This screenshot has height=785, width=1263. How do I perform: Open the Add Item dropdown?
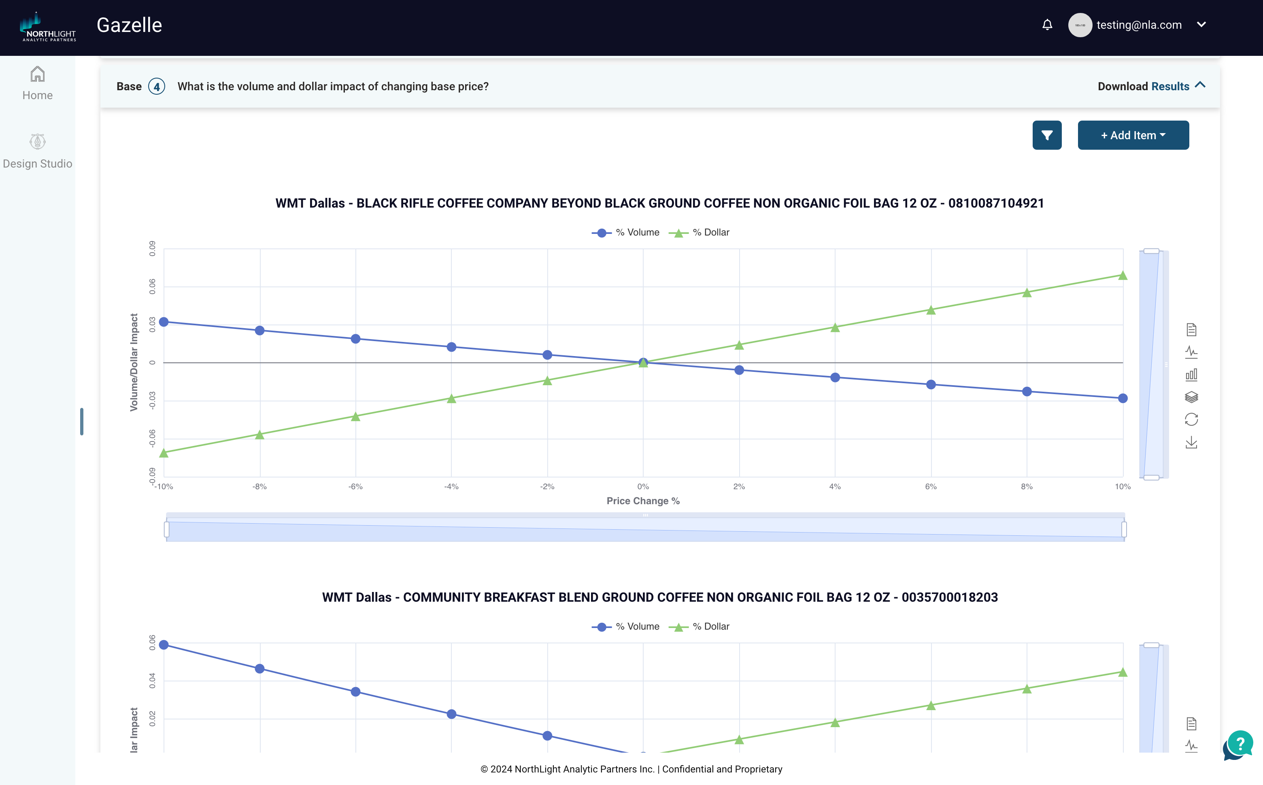pyautogui.click(x=1133, y=135)
